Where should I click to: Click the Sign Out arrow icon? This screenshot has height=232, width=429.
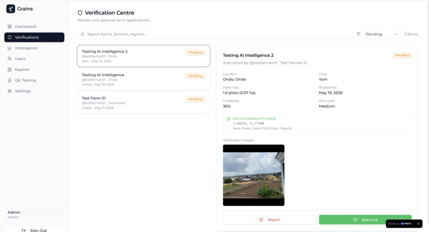pyautogui.click(x=24, y=230)
